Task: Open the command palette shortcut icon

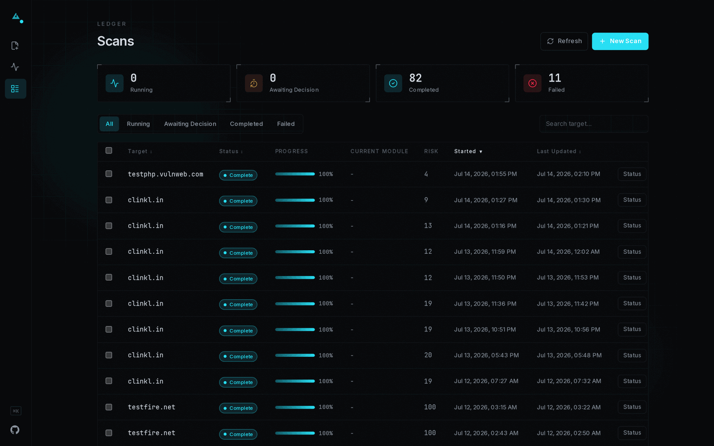Action: [16, 411]
